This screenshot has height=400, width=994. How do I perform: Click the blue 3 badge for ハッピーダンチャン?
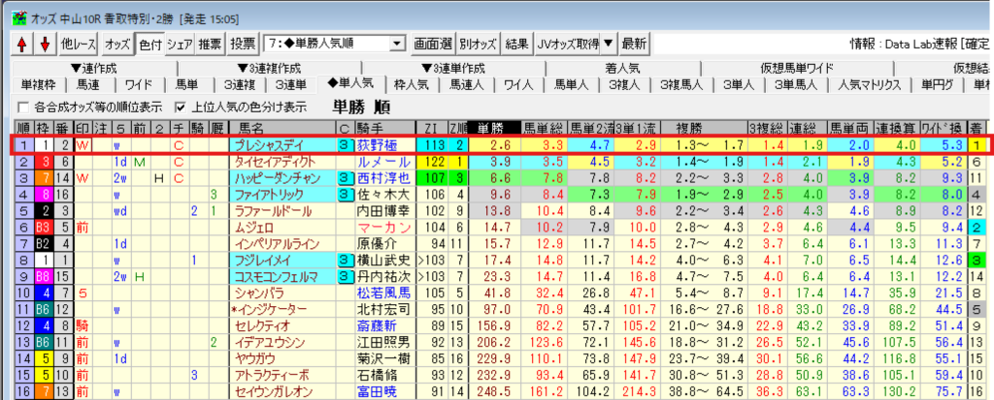tap(345, 178)
